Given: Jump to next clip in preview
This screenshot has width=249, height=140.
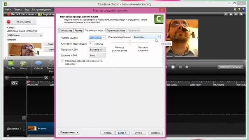Looking at the screenshot, I should pyautogui.click(x=187, y=67).
